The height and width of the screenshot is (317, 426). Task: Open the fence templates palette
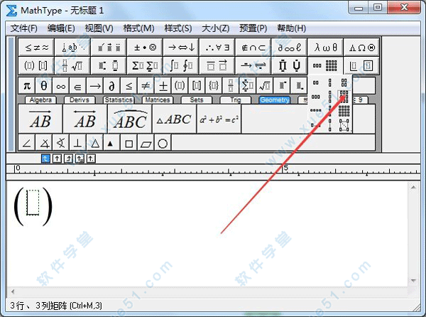pyautogui.click(x=36, y=65)
